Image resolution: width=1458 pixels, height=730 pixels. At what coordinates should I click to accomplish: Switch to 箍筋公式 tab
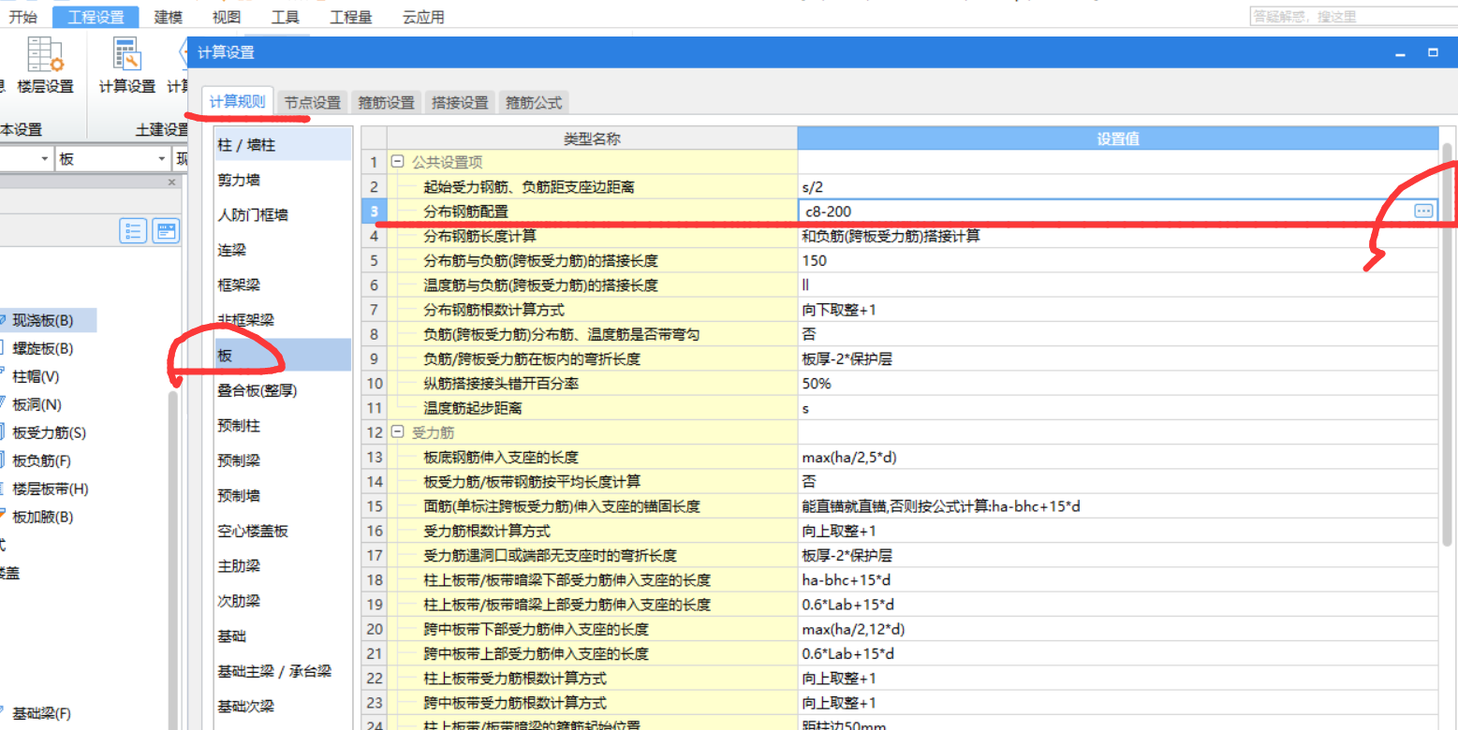534,103
